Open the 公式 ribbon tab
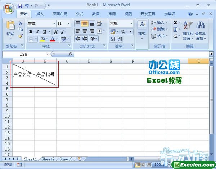 tap(80, 14)
